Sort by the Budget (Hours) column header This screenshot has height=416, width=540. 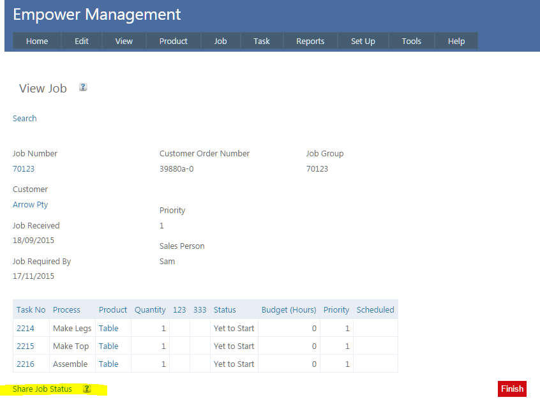289,309
